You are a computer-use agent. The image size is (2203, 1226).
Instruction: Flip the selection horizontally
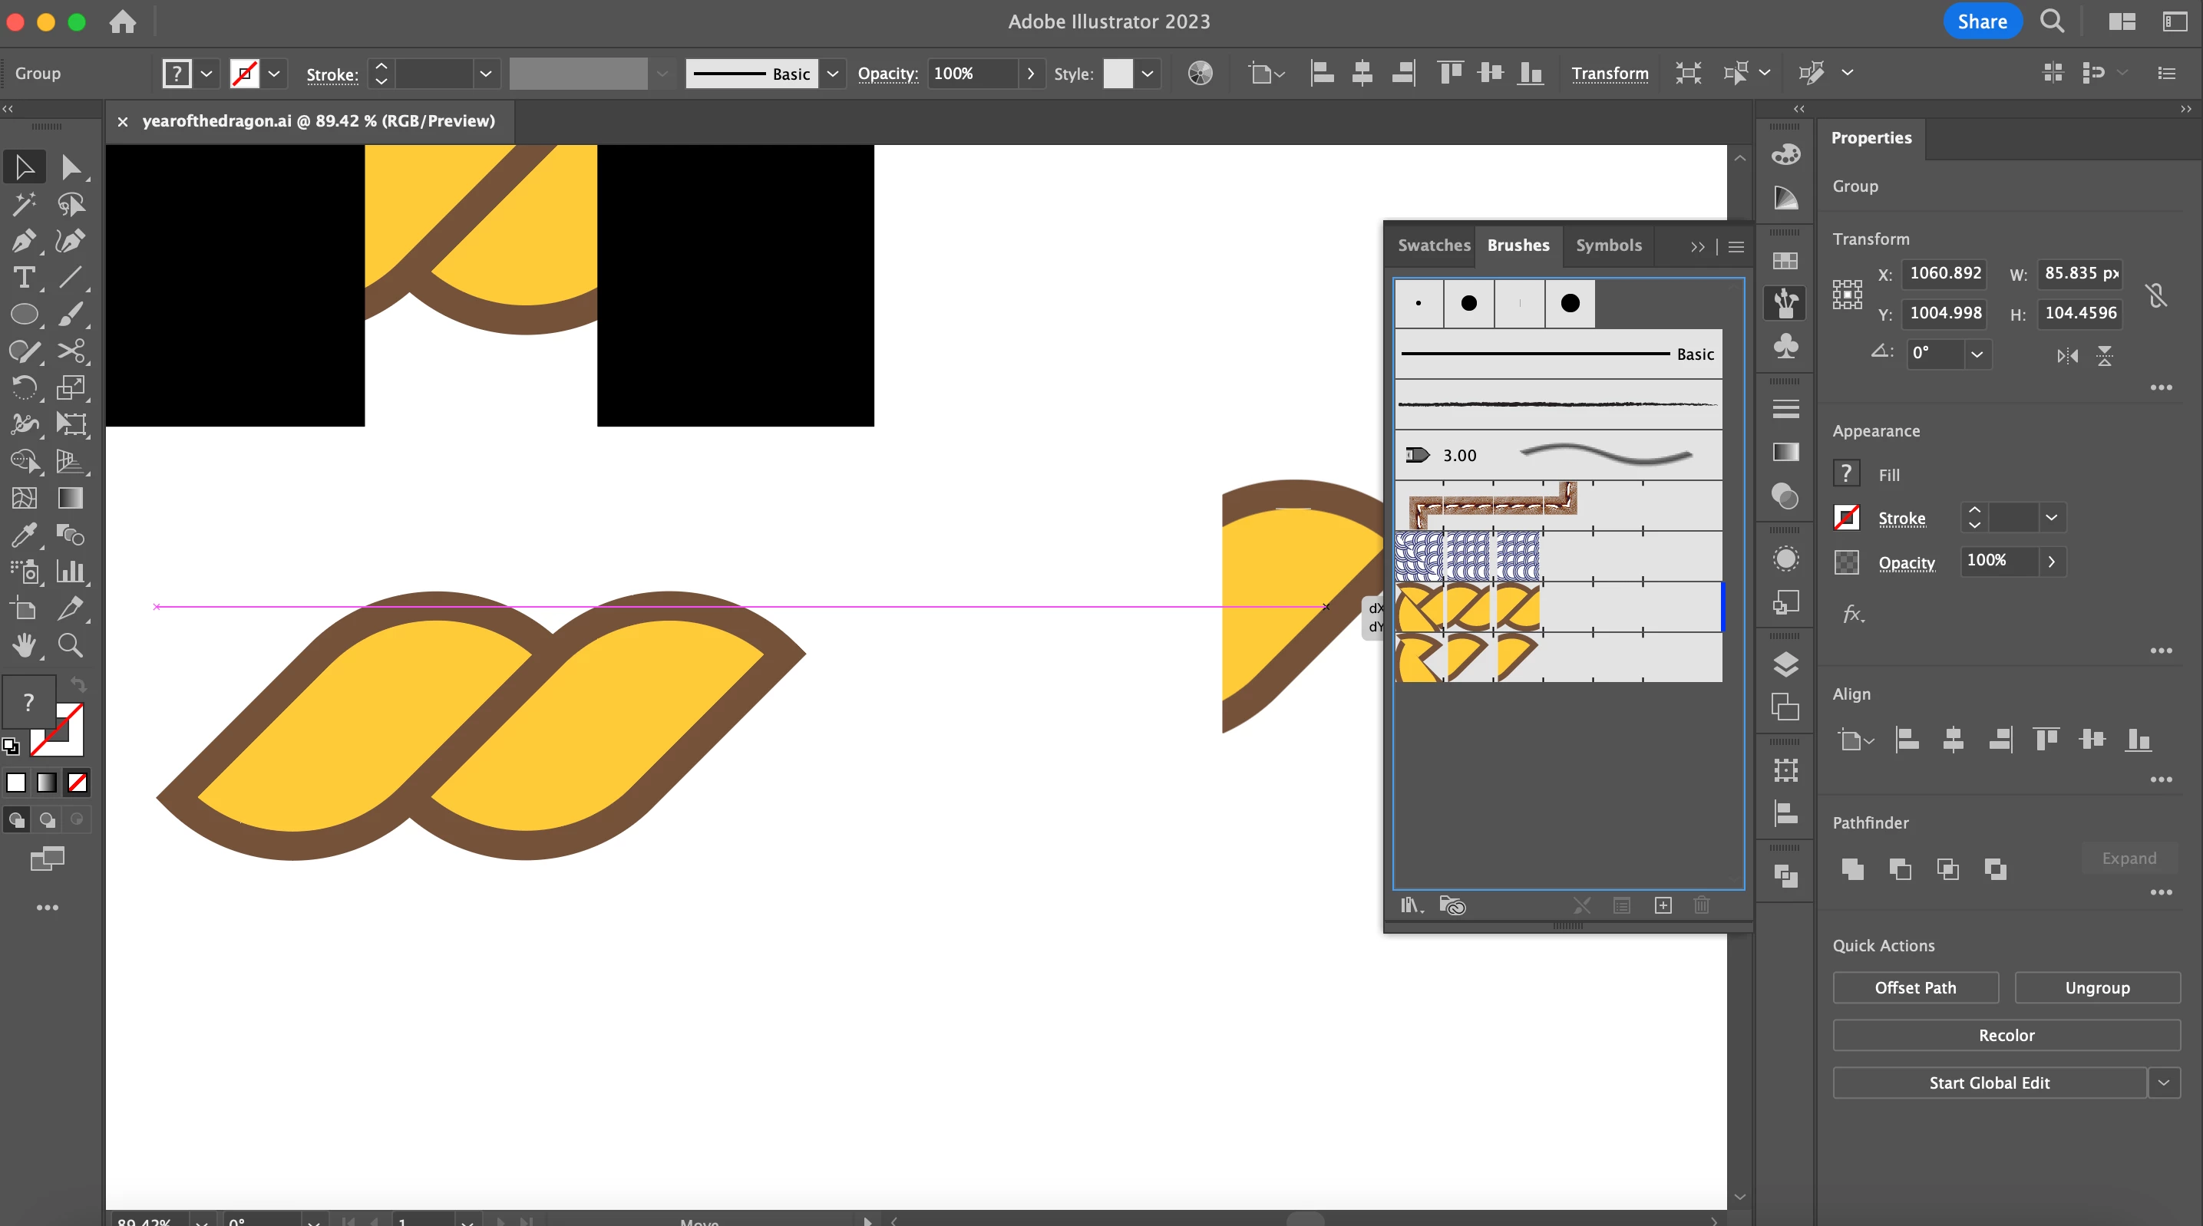click(2067, 356)
